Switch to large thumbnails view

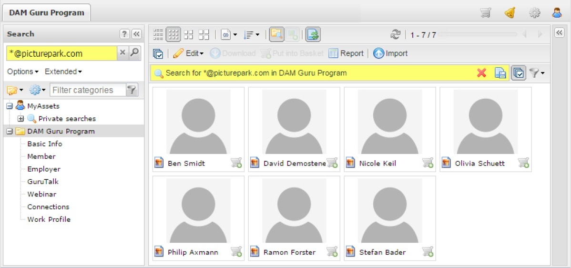[204, 35]
